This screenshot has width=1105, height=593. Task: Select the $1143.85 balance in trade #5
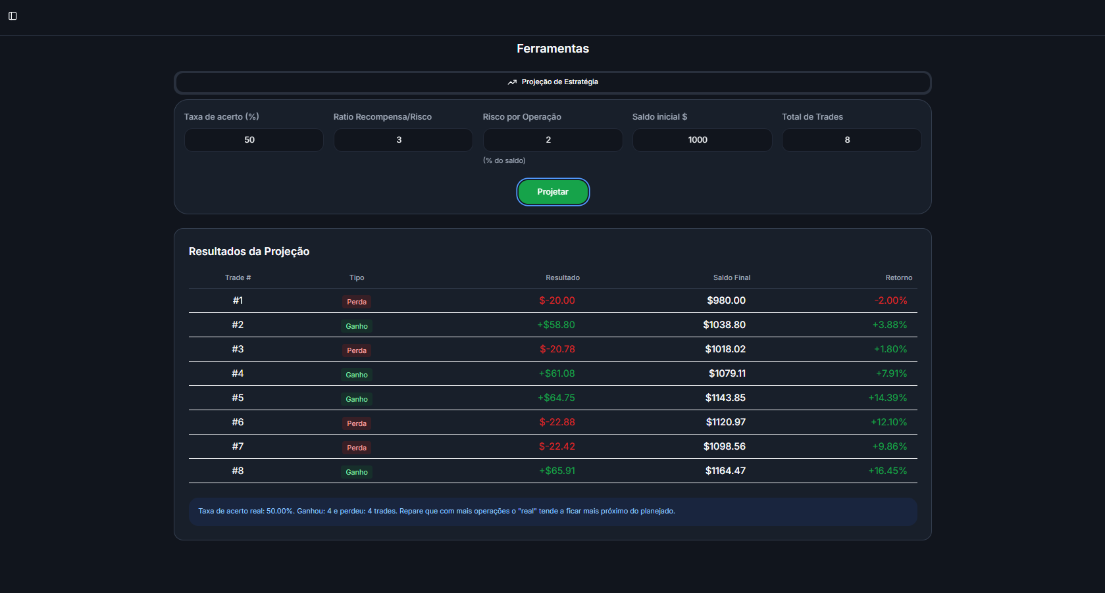[725, 398]
